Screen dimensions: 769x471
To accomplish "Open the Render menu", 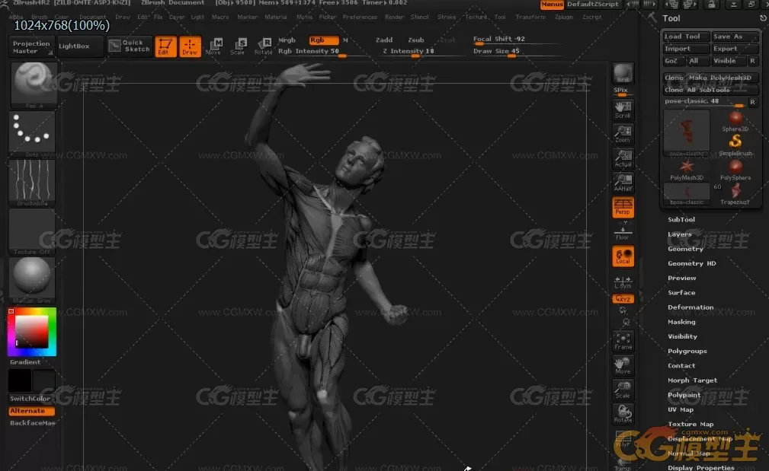I will click(394, 17).
